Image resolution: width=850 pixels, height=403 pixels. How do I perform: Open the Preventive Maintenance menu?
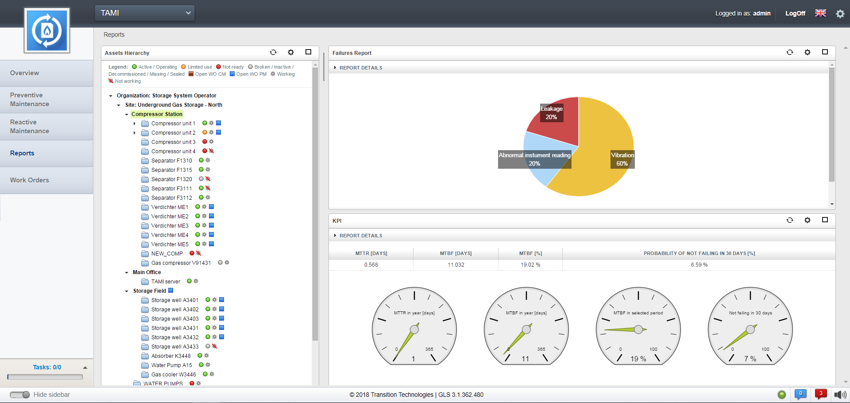click(30, 100)
